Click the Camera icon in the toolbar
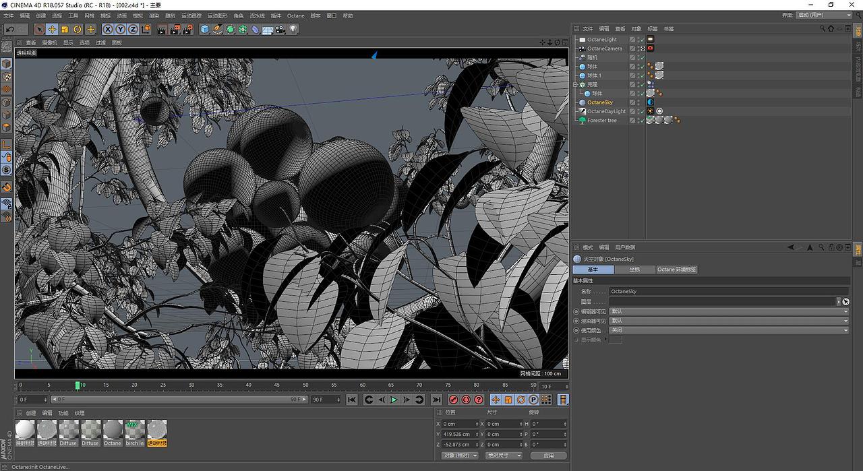Screen dimensions: 863x471 pos(280,29)
